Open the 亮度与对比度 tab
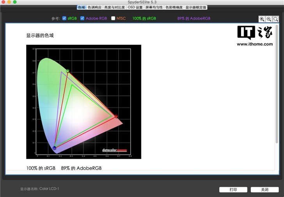Viewport: 284px width, 197px height. click(114, 7)
